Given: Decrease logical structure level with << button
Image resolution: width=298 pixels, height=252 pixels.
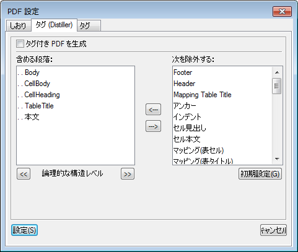Looking at the screenshot, I should click(x=24, y=174).
